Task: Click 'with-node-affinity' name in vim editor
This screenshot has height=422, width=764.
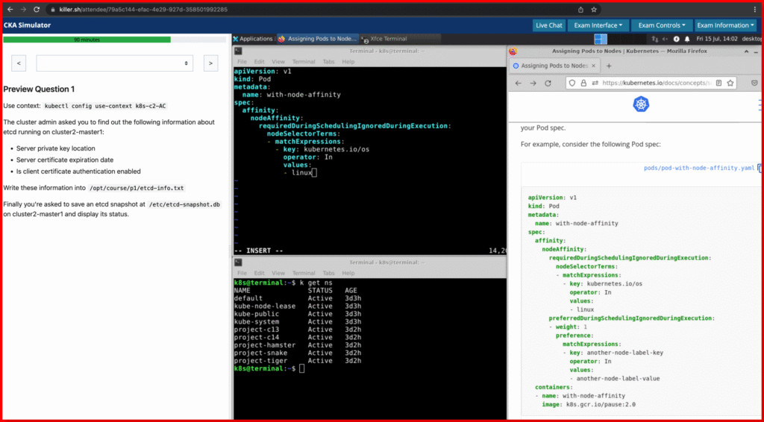Action: (304, 95)
